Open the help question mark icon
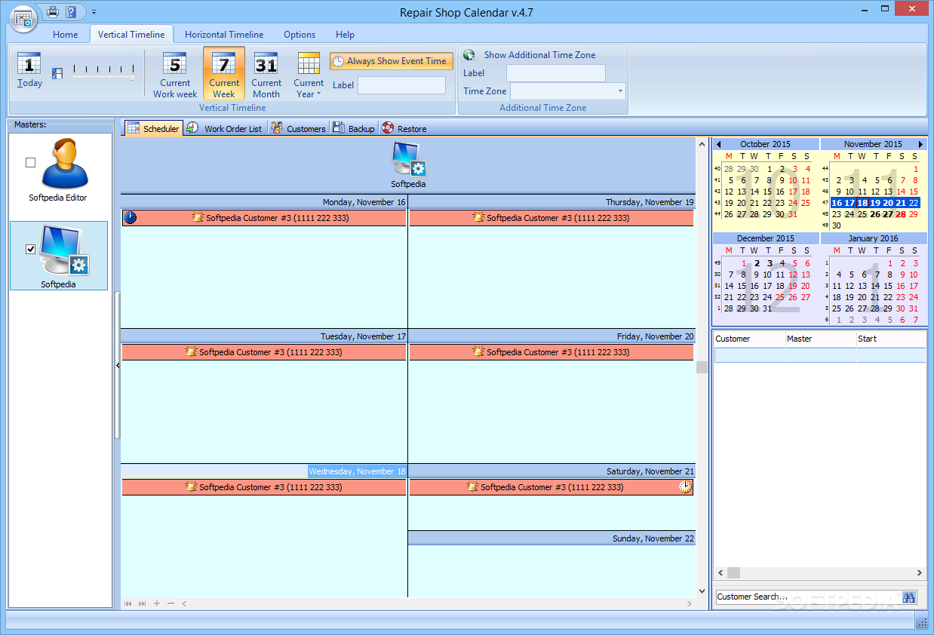The image size is (934, 635). [71, 11]
